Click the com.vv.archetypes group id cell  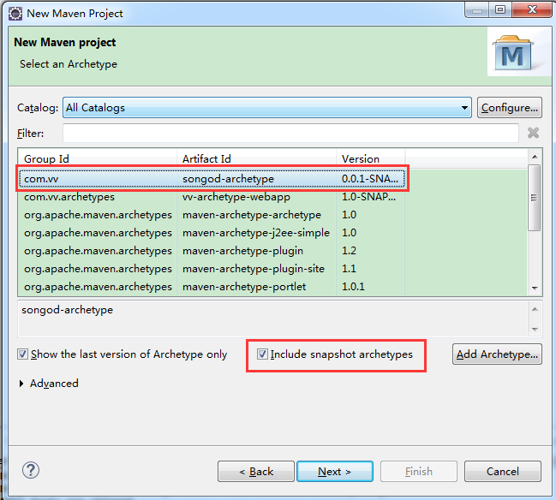[x=69, y=197]
